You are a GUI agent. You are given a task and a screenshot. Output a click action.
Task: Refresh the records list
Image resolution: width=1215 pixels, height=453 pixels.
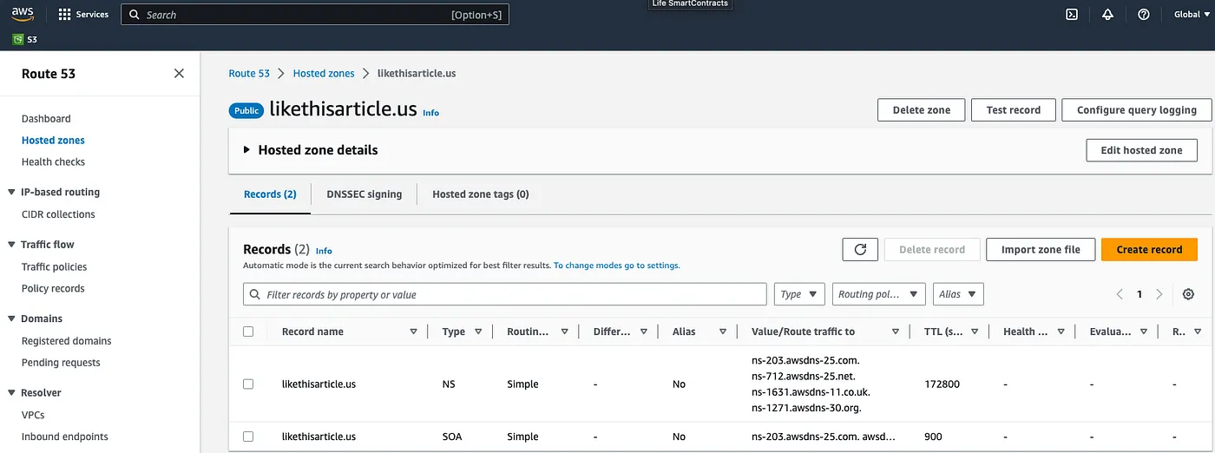click(860, 249)
